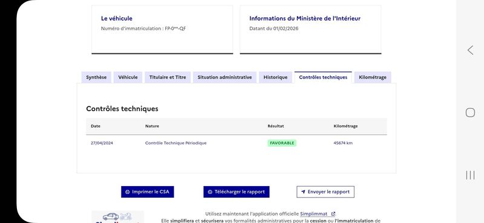This screenshot has width=484, height=223.
Task: Click the Informations du Ministère de l'Intérieur heading
Action: click(305, 19)
